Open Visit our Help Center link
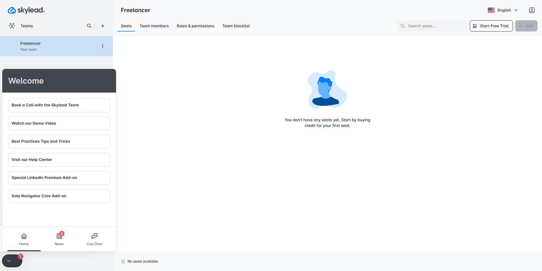Image resolution: width=542 pixels, height=271 pixels. pyautogui.click(x=59, y=160)
